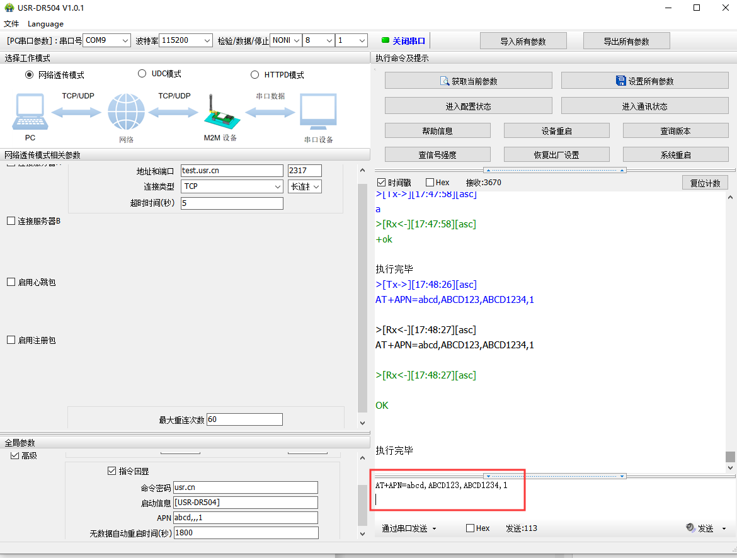The height and width of the screenshot is (558, 737).
Task: Click the 复位计数 button
Action: 705,183
